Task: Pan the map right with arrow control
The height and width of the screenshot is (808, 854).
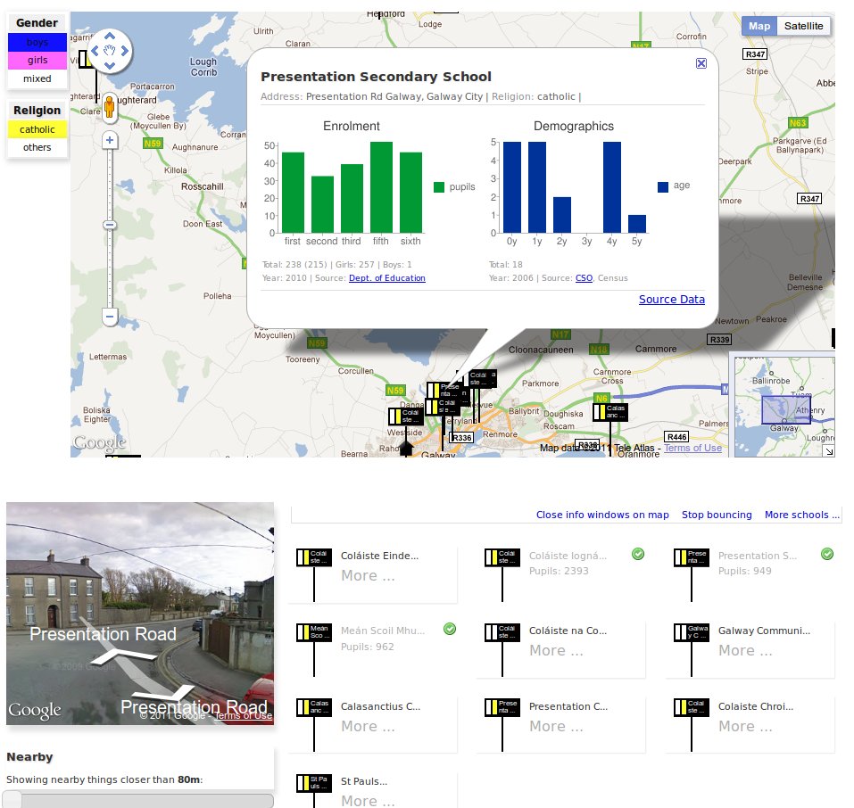Action: coord(125,51)
